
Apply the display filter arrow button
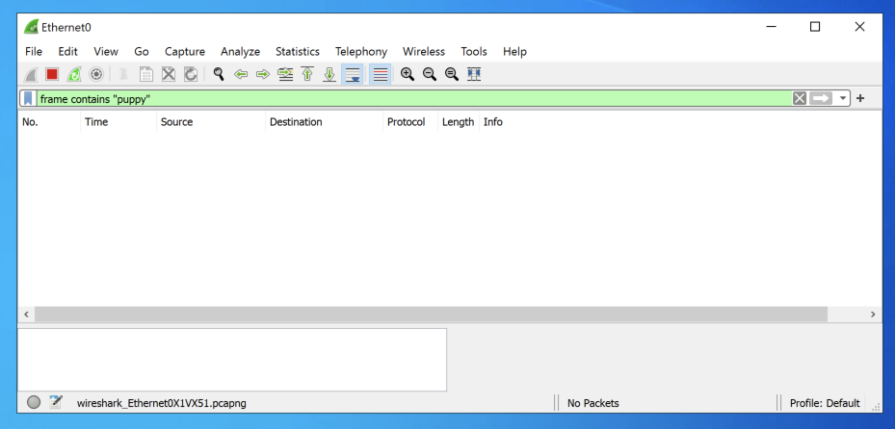click(x=820, y=98)
